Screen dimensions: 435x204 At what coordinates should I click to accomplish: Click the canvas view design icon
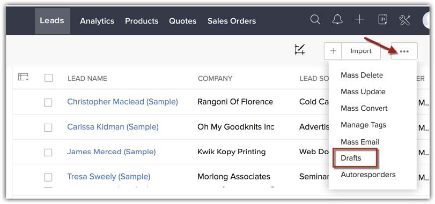(300, 50)
